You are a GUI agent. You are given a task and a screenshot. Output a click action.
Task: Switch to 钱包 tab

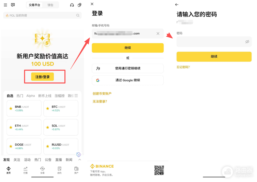coord(50,5)
